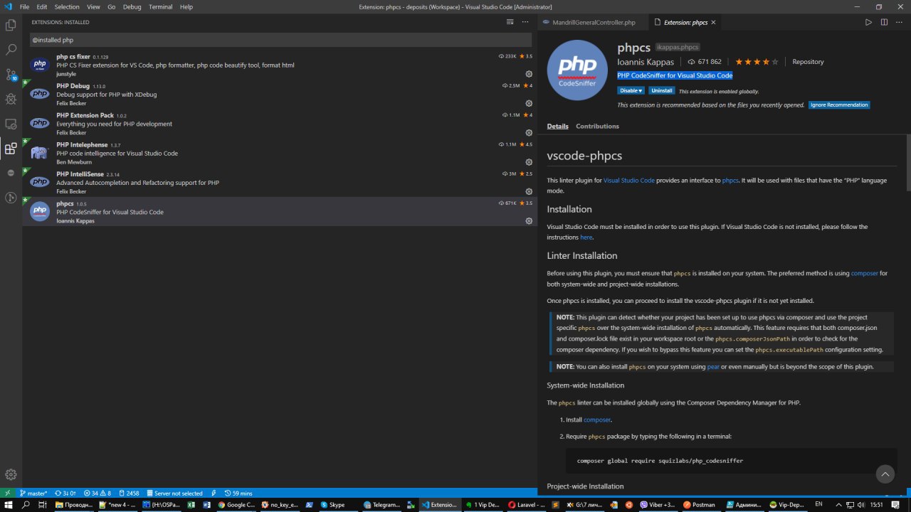Open the Google Chrome taskbar button
The height and width of the screenshot is (512, 911).
click(x=237, y=505)
